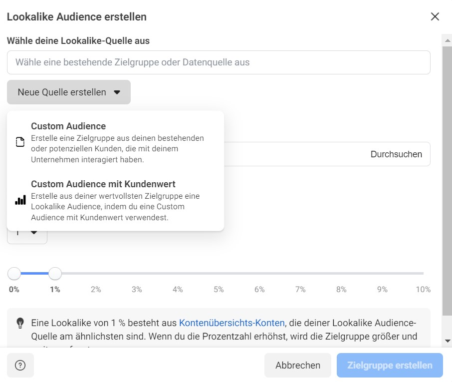Click the slider handle at 1%

coord(55,273)
